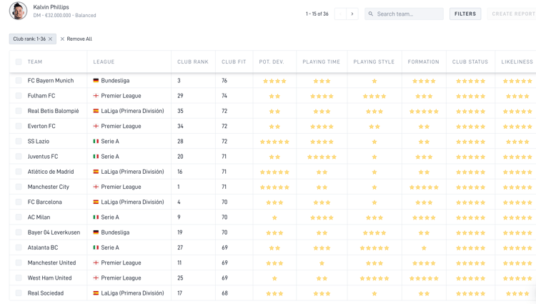Click Fulham FC playing style stars
Viewport: 536px width, 304px height.
point(374,96)
